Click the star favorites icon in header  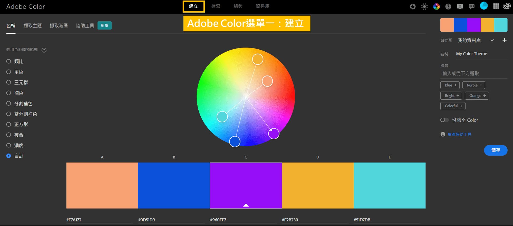[x=413, y=6]
